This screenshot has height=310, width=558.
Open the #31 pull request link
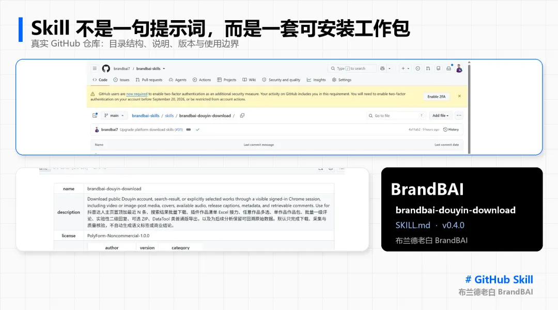pyautogui.click(x=178, y=130)
